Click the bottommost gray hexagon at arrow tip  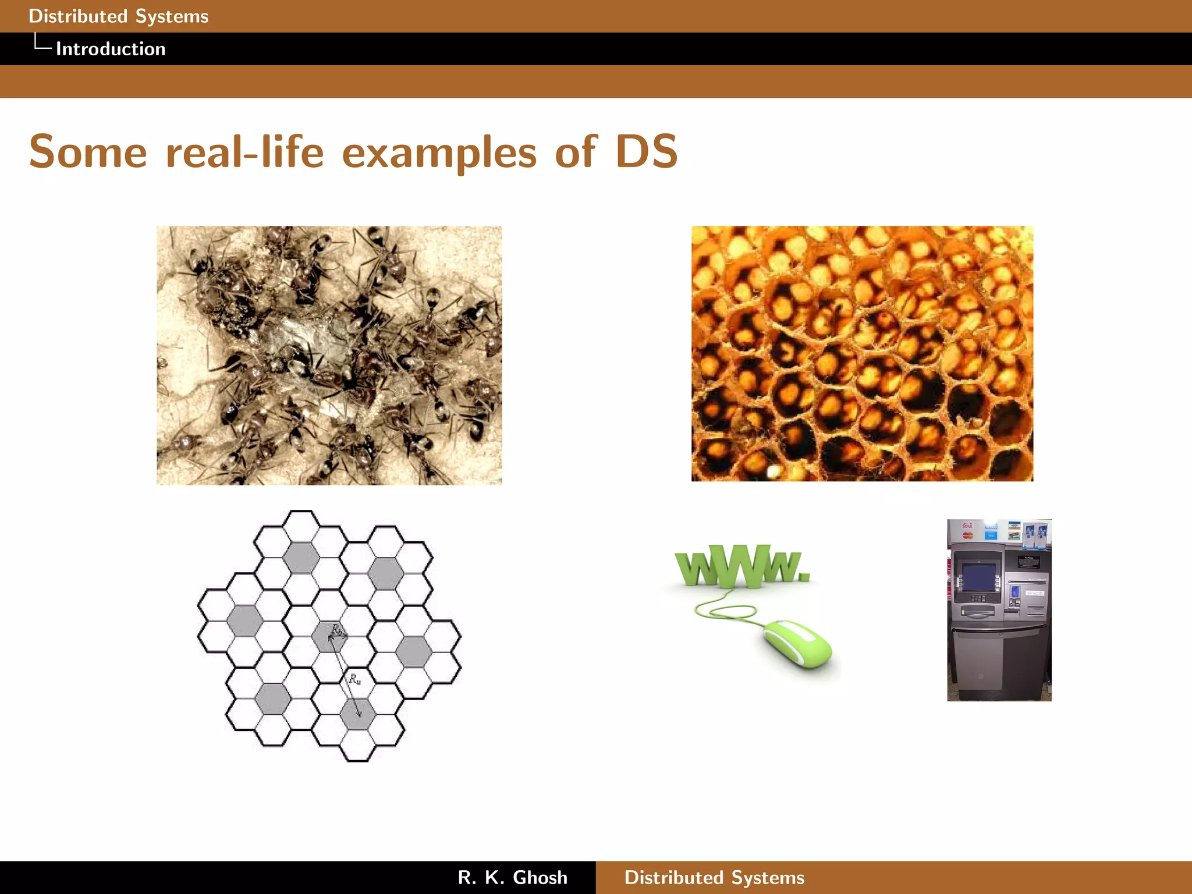(x=357, y=714)
